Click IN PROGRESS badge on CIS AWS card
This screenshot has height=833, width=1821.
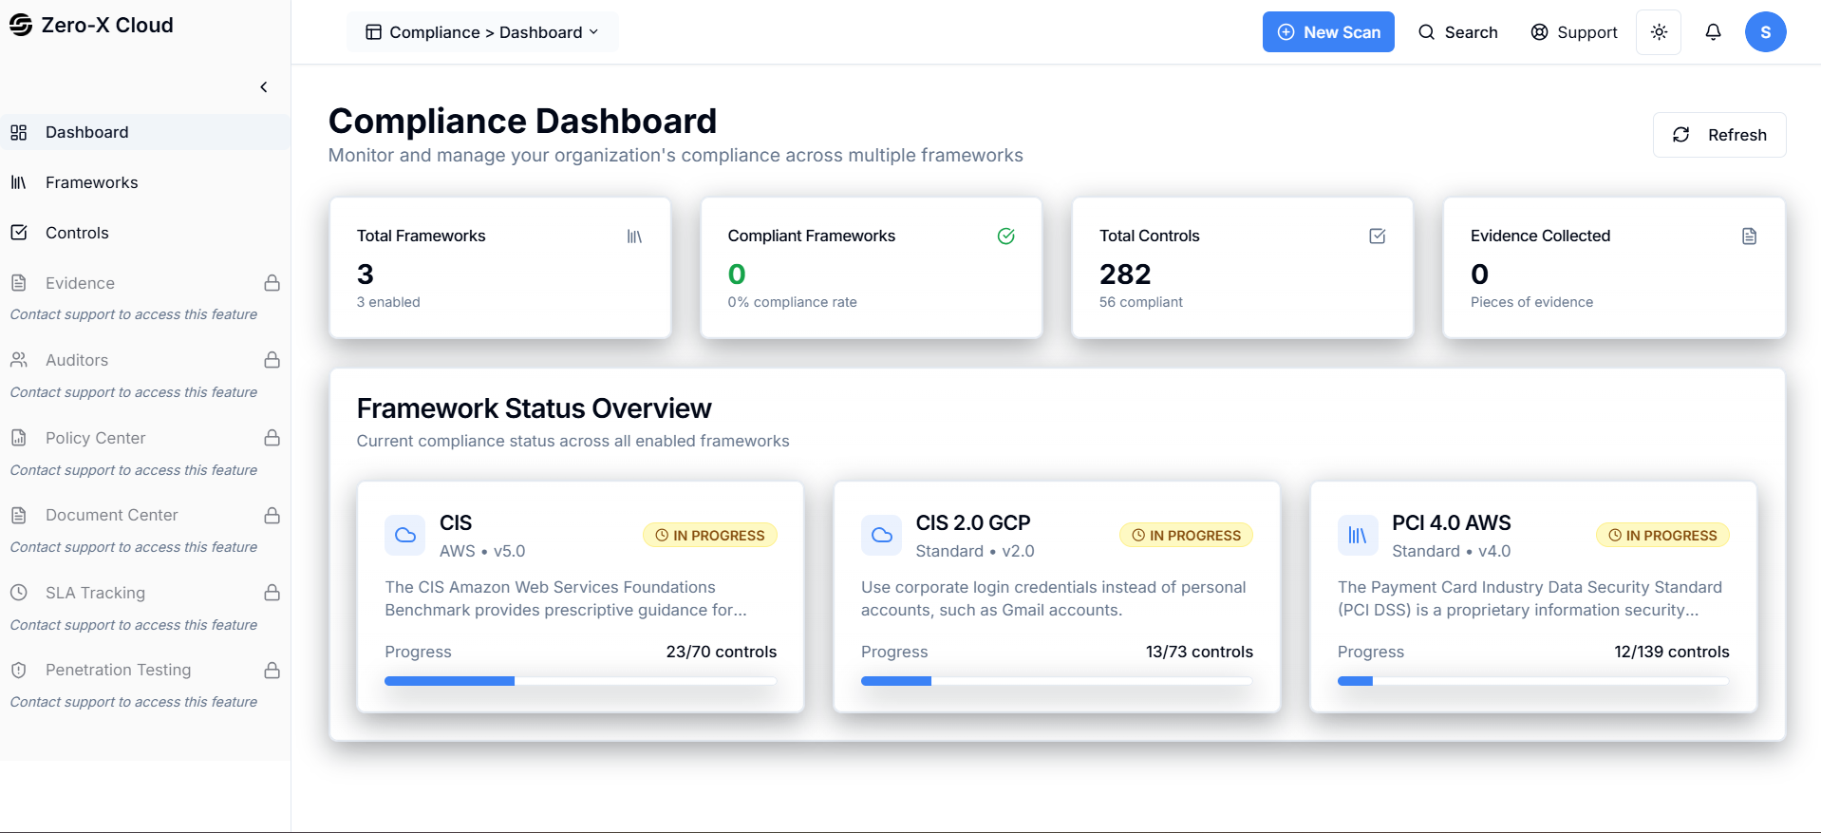[x=710, y=536]
